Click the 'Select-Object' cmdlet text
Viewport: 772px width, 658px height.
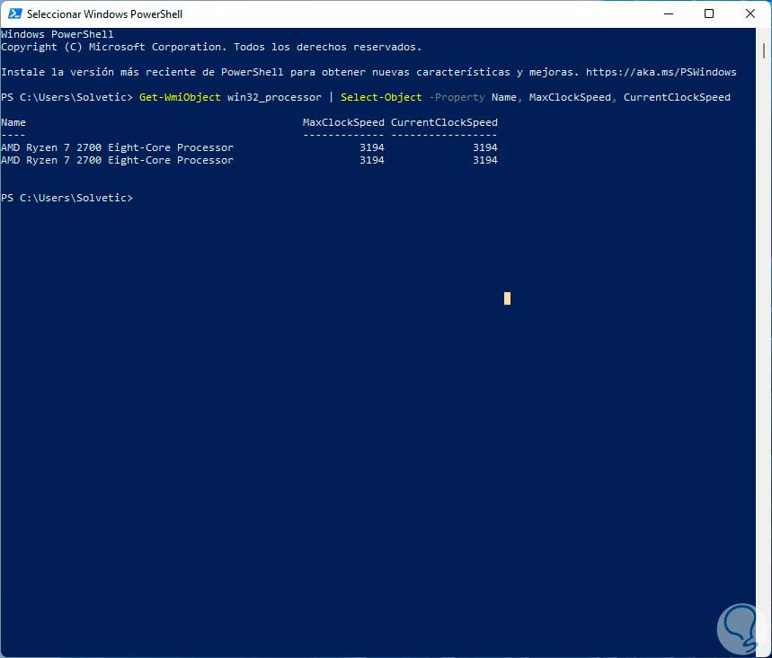pyautogui.click(x=381, y=97)
